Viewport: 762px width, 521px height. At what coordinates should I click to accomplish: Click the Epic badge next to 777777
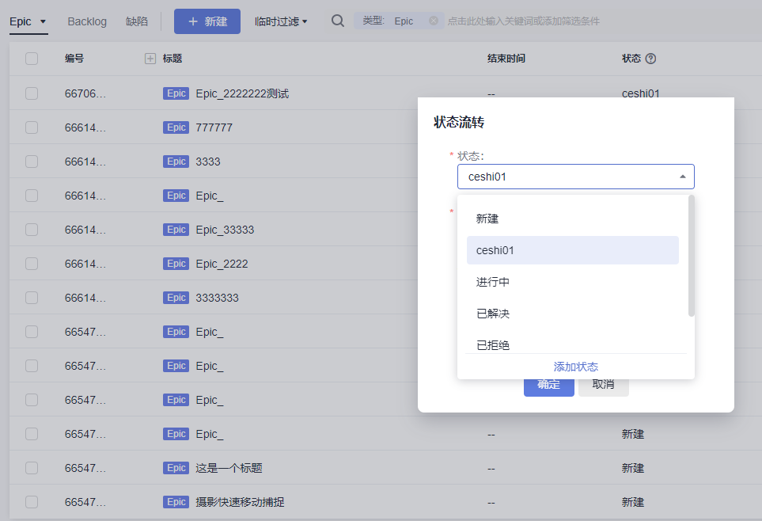coord(176,127)
